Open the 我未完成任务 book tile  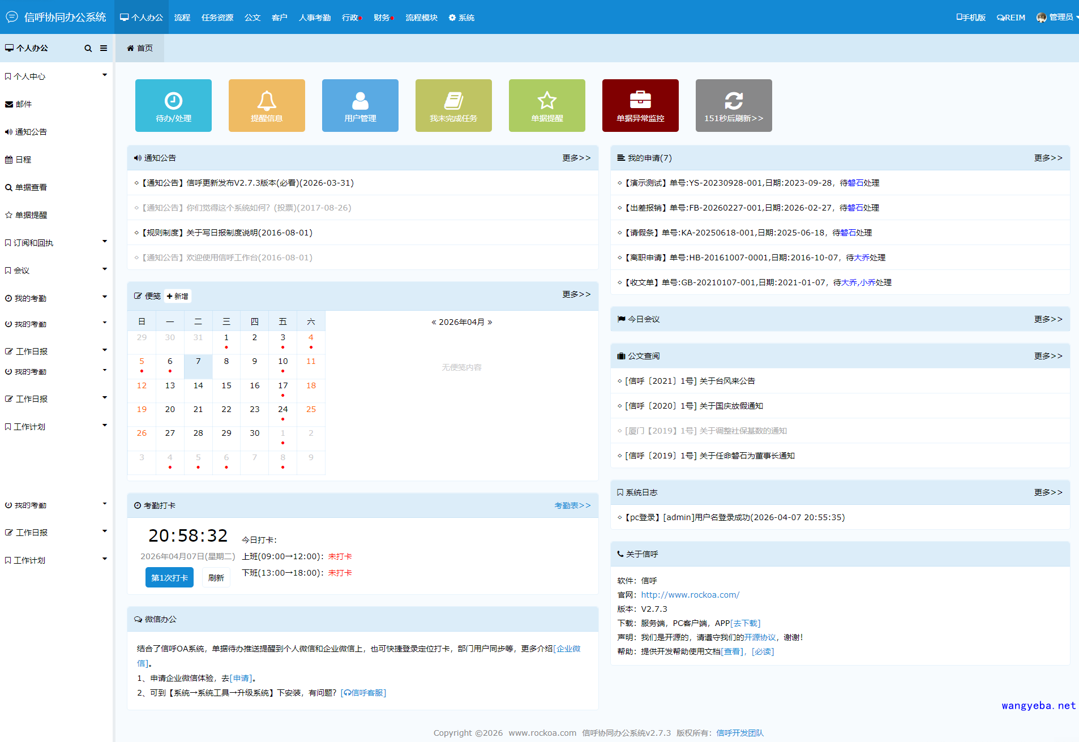(453, 106)
